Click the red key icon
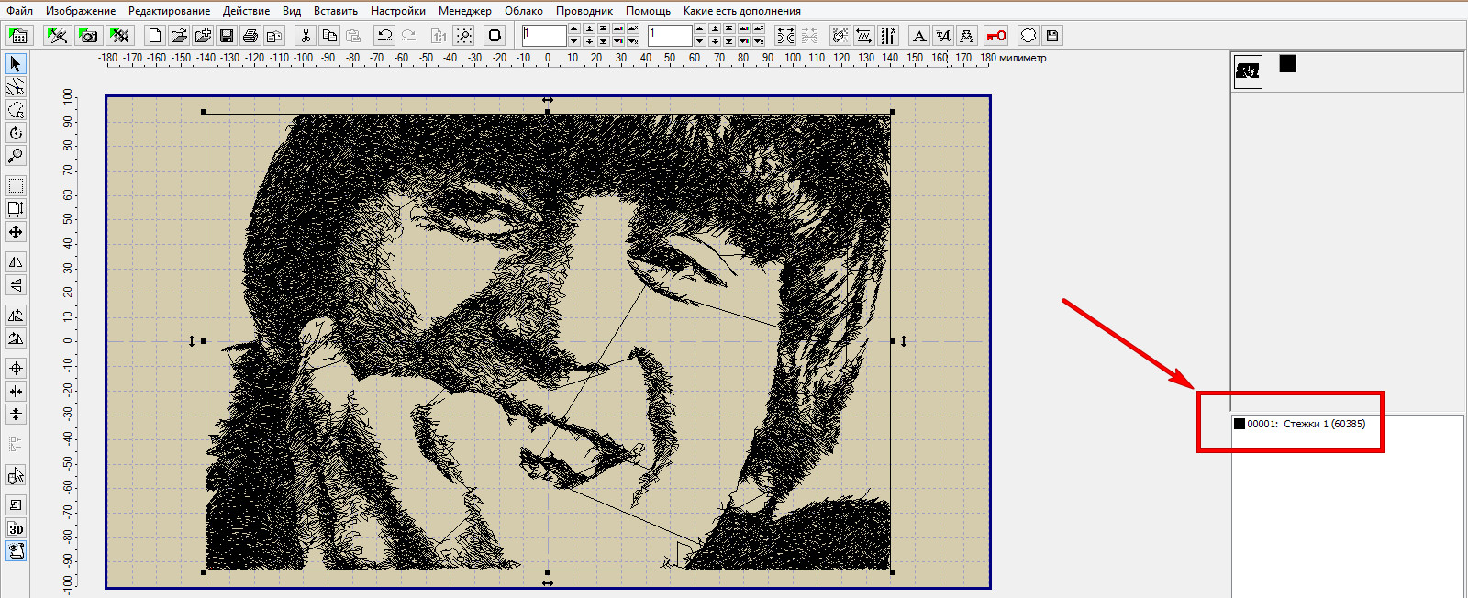 [x=995, y=36]
